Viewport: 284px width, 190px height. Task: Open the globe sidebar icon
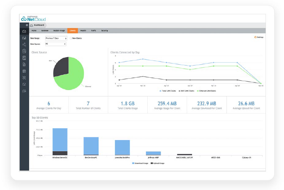24,51
